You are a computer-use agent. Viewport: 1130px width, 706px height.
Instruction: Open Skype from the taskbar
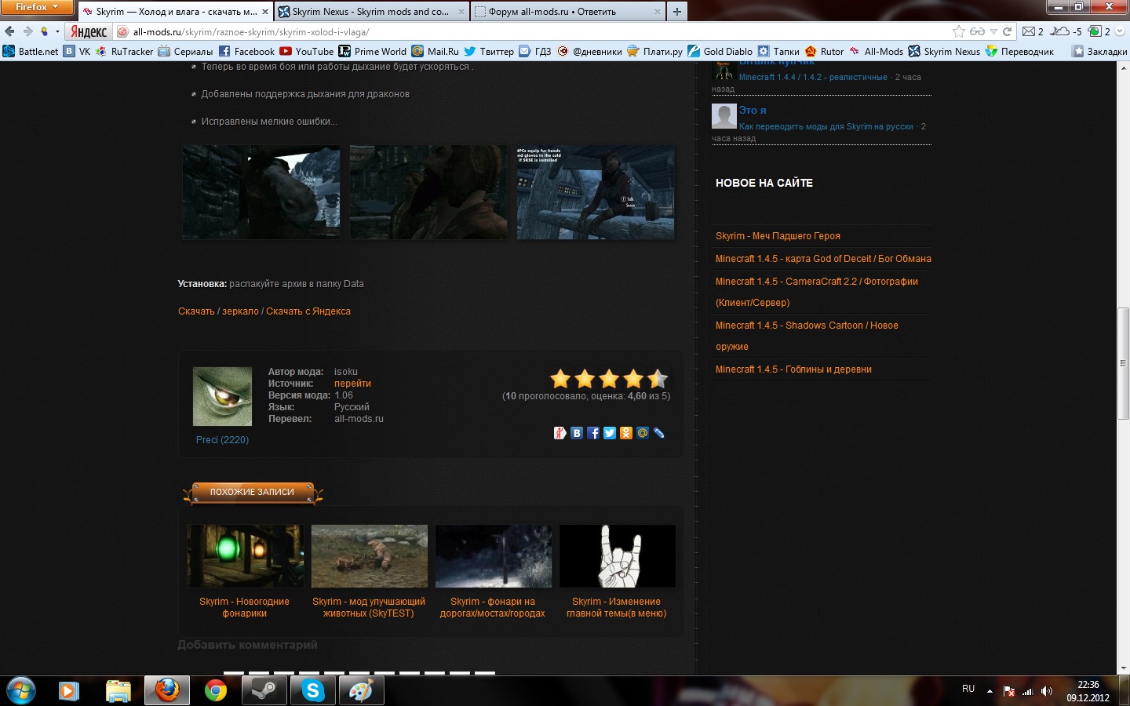pyautogui.click(x=312, y=690)
